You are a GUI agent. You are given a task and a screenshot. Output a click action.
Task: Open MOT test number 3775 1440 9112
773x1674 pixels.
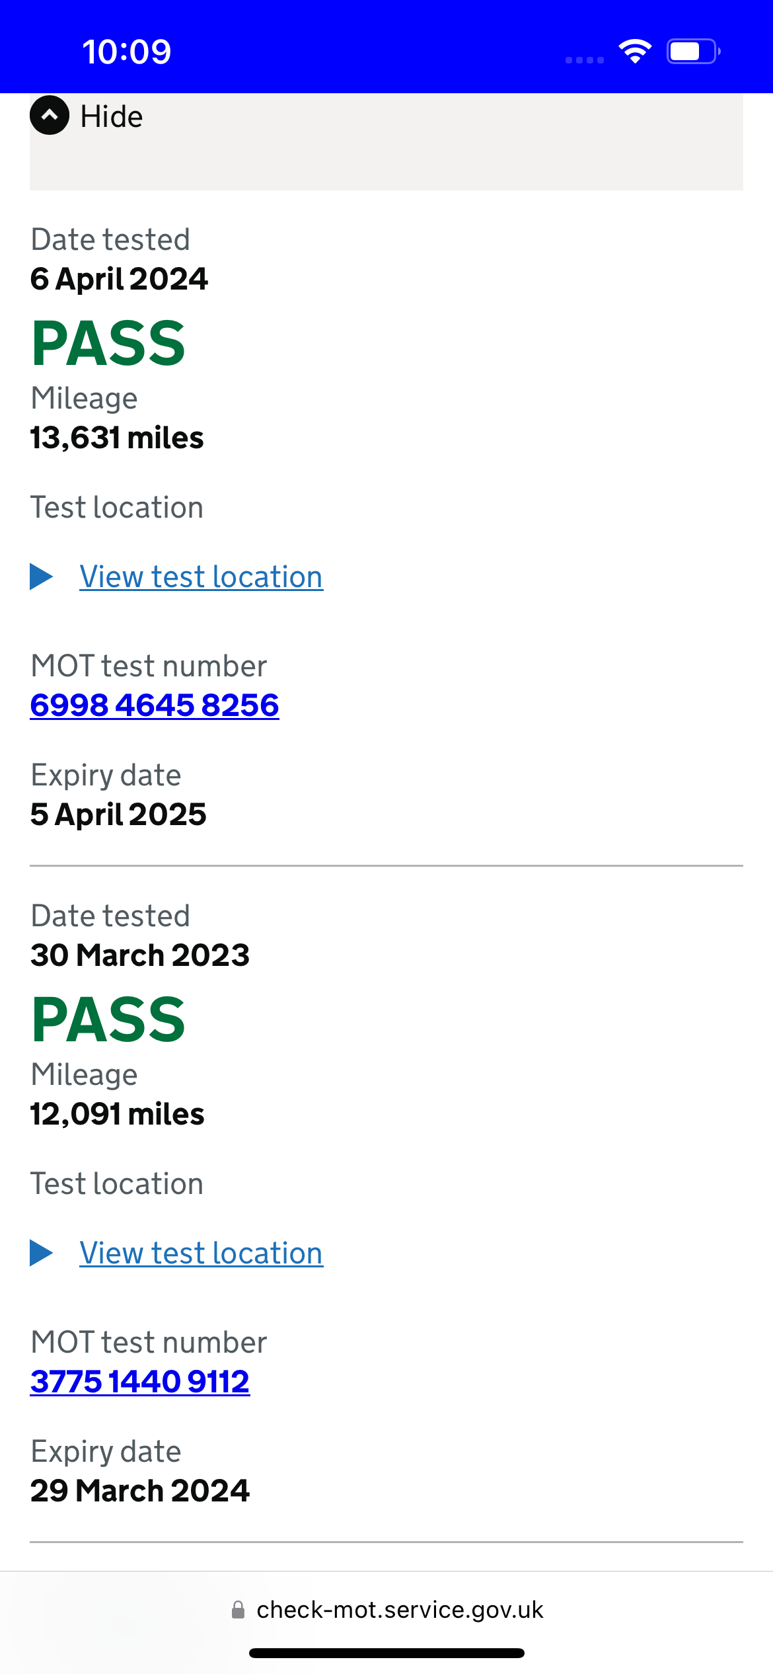pyautogui.click(x=140, y=1381)
